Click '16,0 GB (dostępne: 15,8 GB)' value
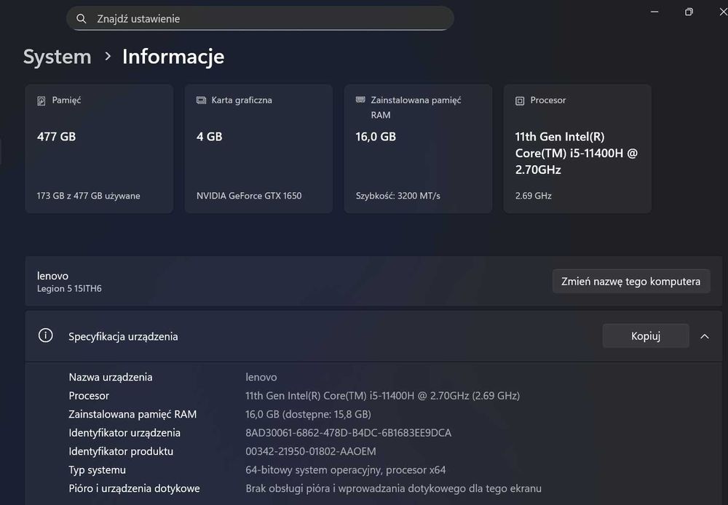The image size is (728, 505). point(308,415)
